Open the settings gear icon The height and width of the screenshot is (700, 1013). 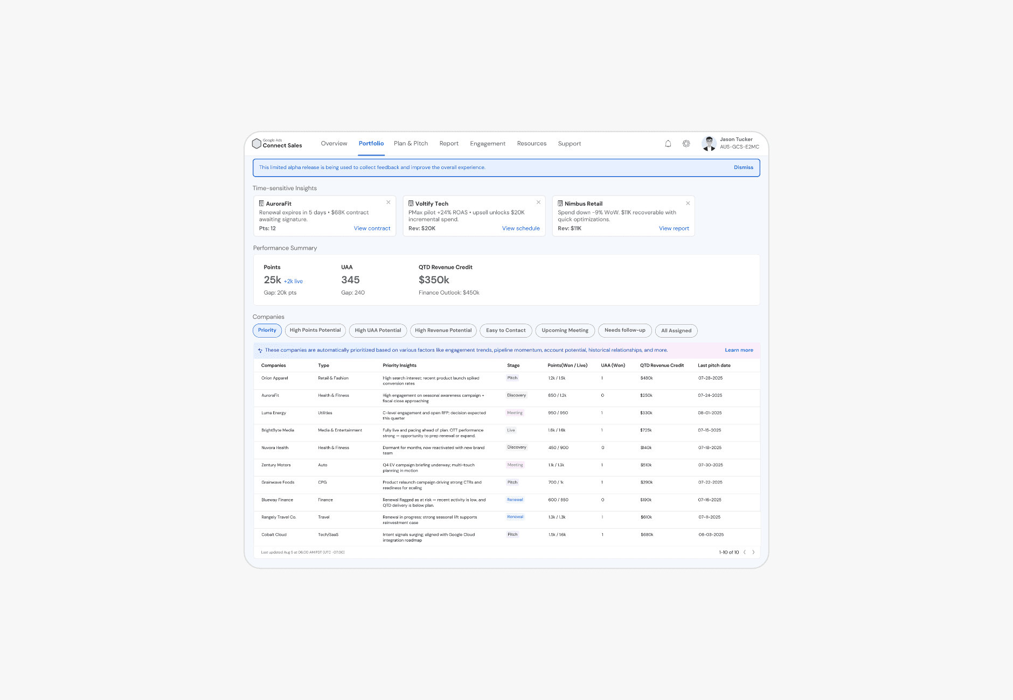coord(686,144)
